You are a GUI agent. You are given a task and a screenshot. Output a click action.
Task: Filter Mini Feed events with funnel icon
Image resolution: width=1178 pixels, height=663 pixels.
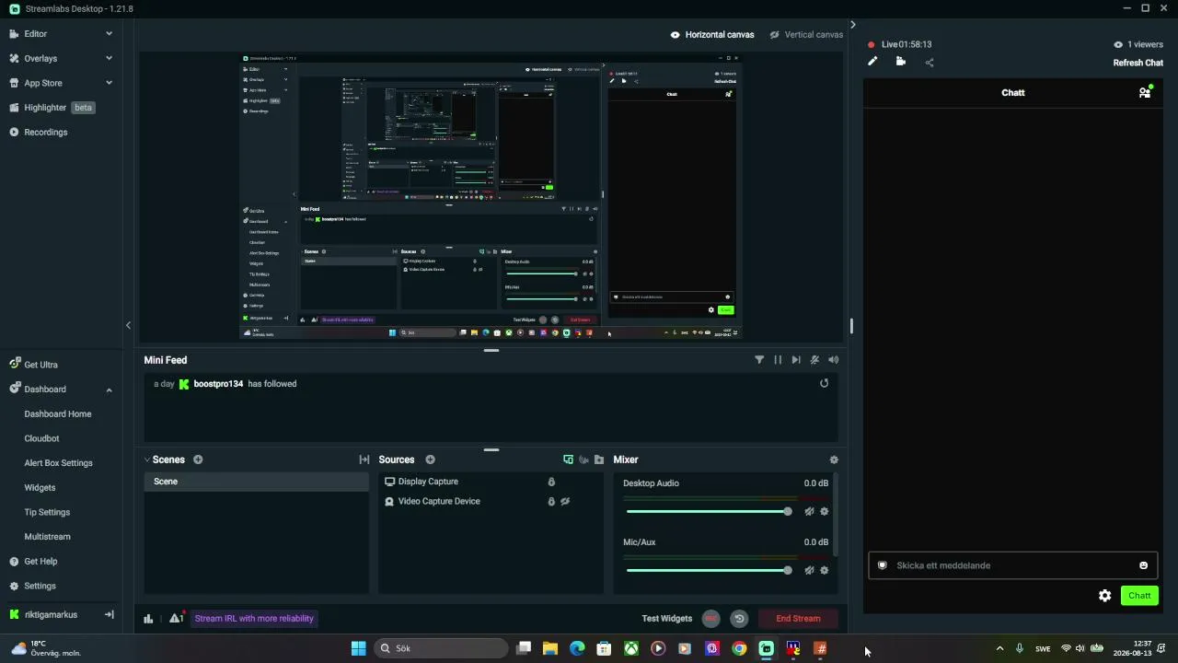(x=759, y=360)
